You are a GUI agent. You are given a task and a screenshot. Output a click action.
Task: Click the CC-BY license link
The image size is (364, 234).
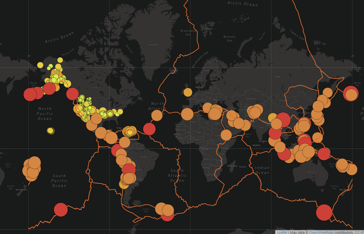pyautogui.click(x=360, y=232)
